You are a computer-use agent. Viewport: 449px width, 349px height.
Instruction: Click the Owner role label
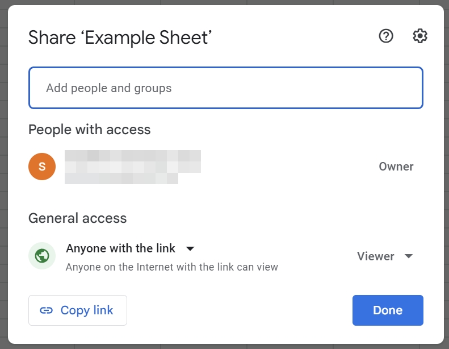(396, 167)
